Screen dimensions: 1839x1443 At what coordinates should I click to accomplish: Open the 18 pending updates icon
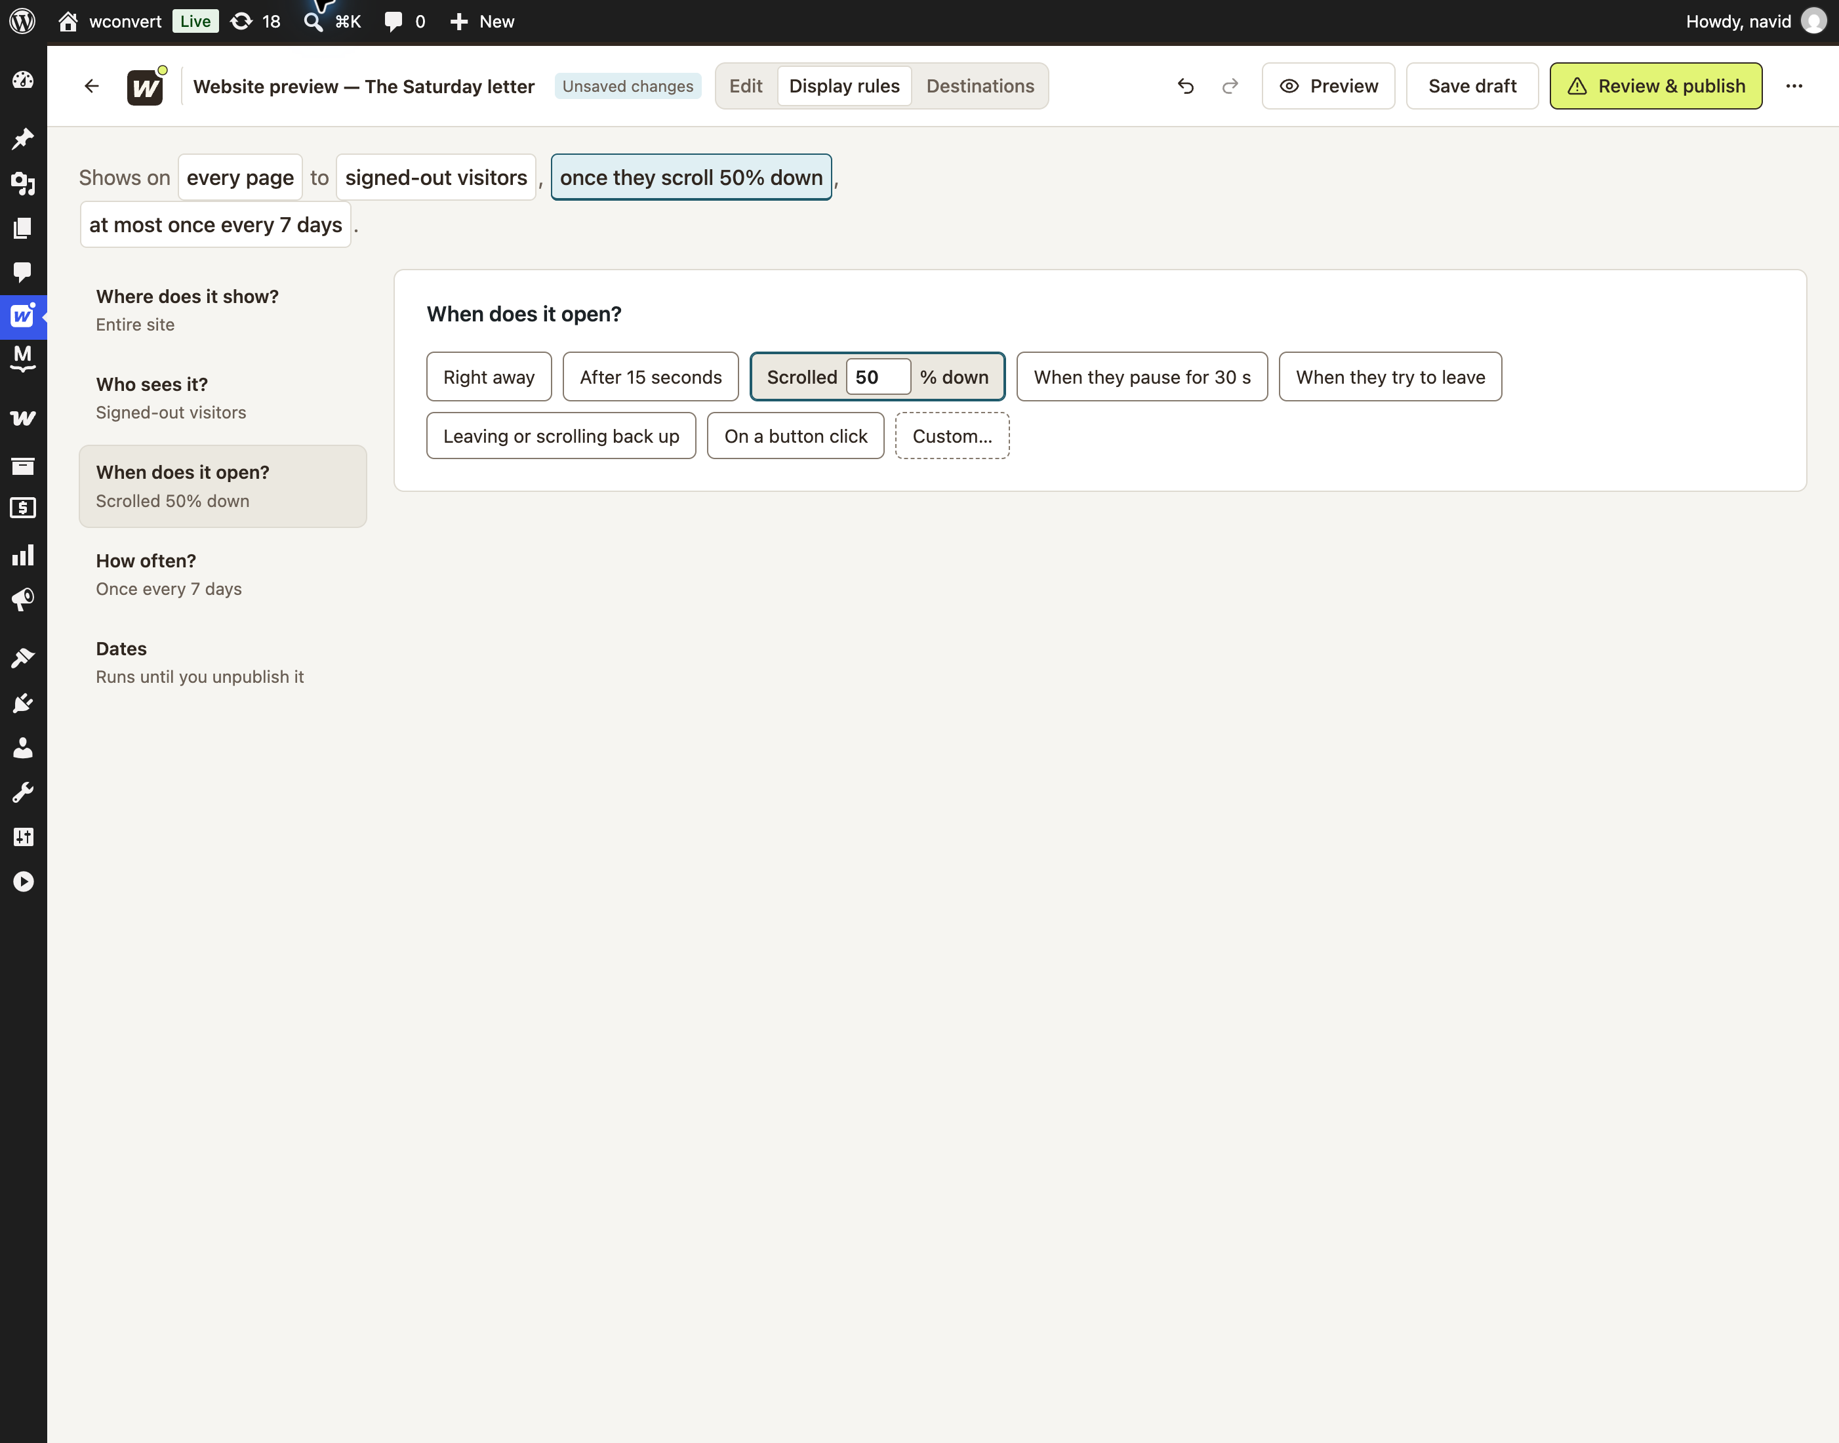(255, 21)
